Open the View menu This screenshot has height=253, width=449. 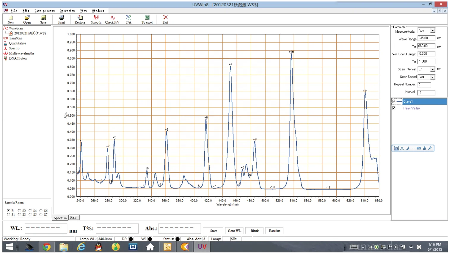point(84,11)
